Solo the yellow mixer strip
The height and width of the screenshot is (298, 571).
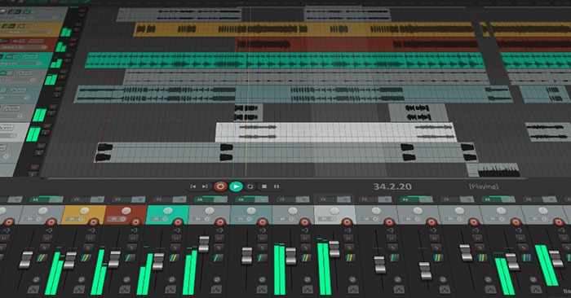88,248
